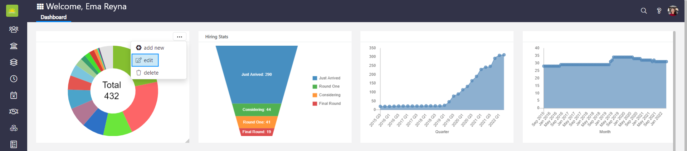Choose 'edit' in the widget menu
The image size is (687, 151).
(x=145, y=60)
